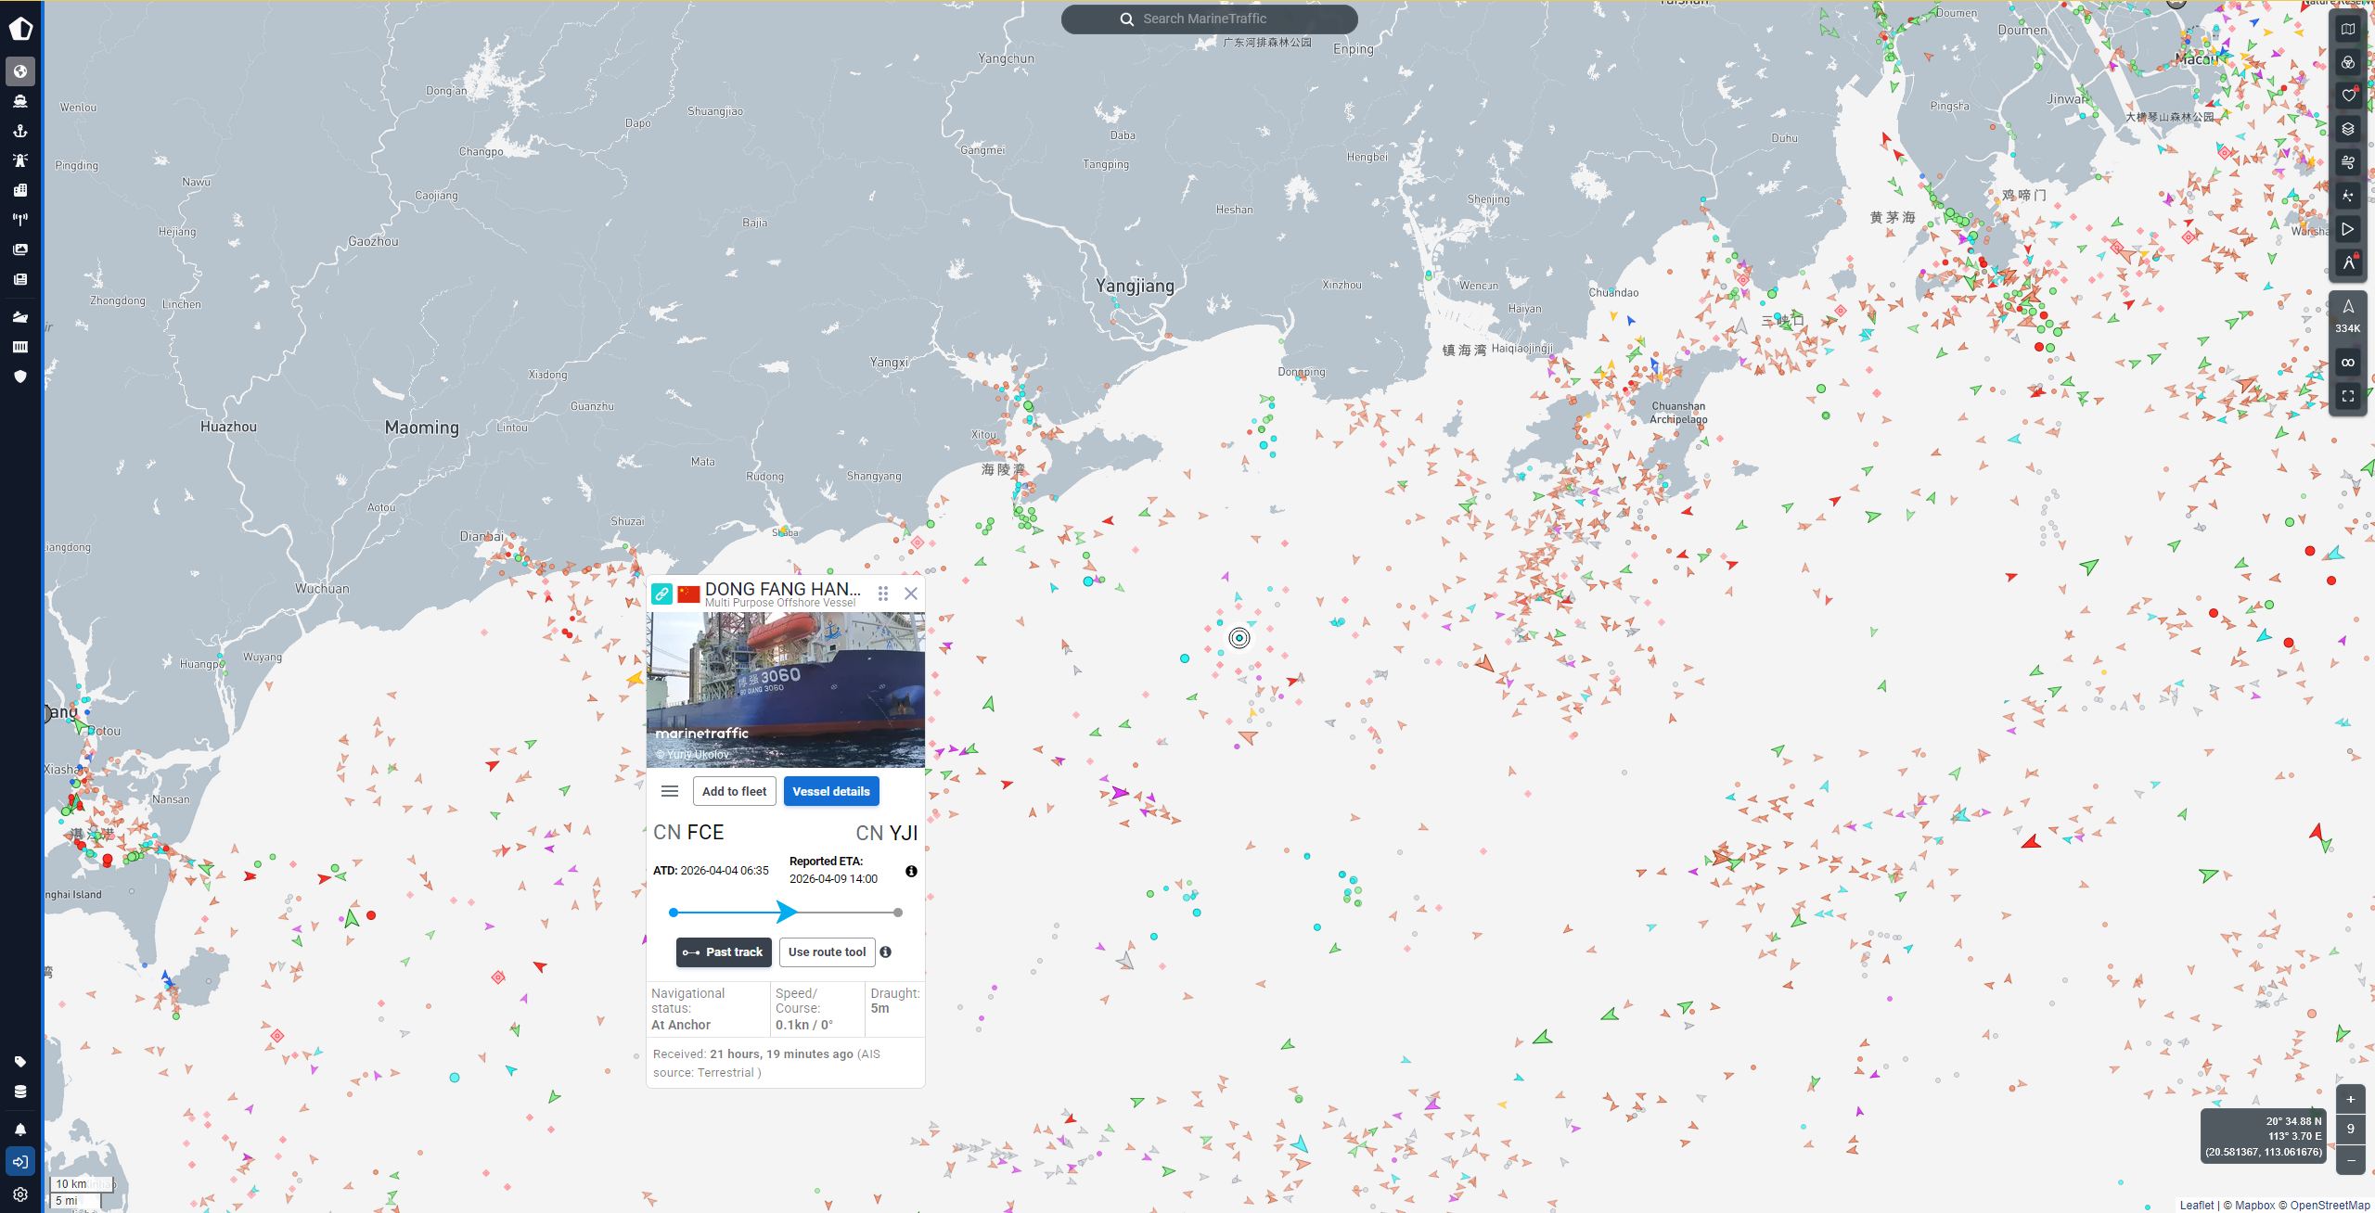Click Add to fleet button
The height and width of the screenshot is (1213, 2375).
(734, 791)
